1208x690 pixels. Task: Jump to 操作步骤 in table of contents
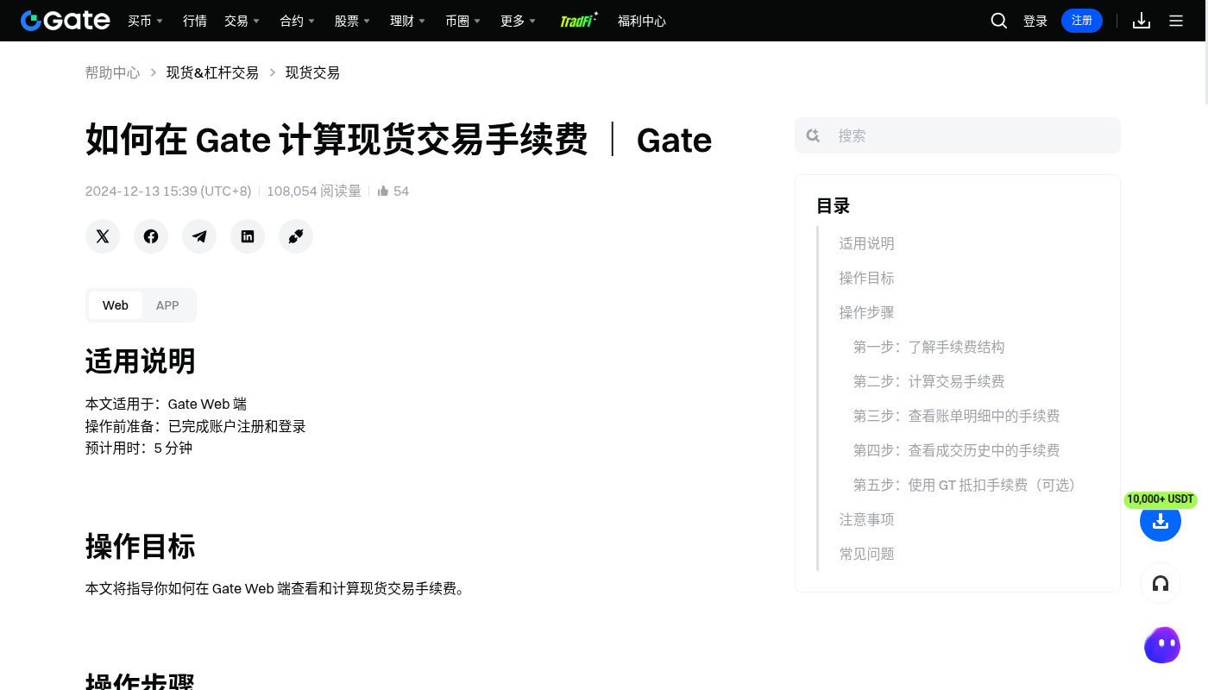[x=866, y=312]
